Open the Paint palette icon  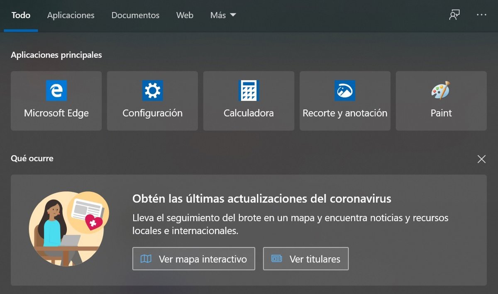pyautogui.click(x=441, y=91)
